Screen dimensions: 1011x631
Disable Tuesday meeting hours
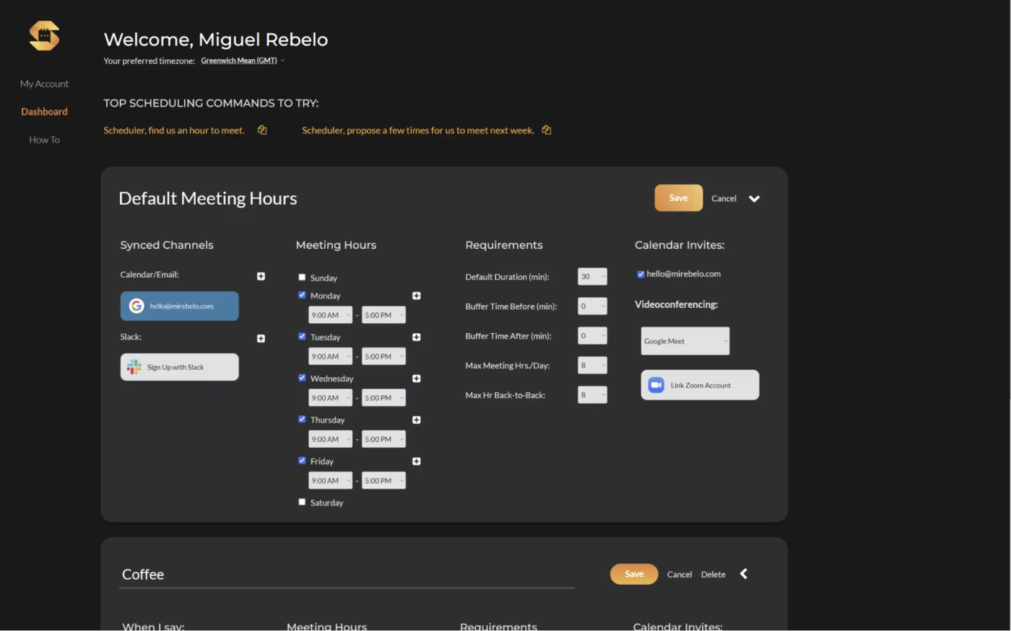pyautogui.click(x=302, y=336)
